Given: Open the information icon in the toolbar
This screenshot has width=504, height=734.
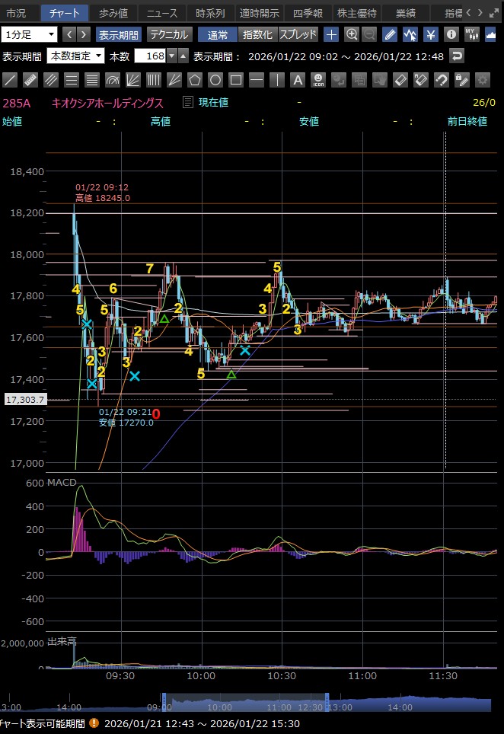Looking at the screenshot, I should pyautogui.click(x=451, y=34).
